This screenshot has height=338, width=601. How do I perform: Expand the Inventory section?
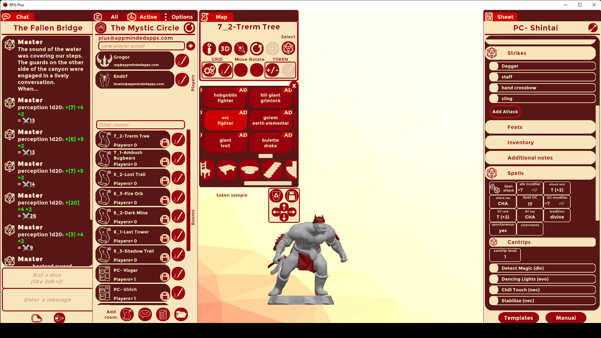tap(540, 142)
